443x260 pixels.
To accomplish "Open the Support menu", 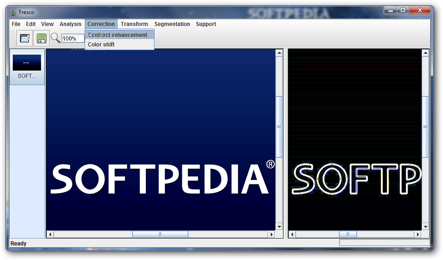I will click(x=206, y=24).
